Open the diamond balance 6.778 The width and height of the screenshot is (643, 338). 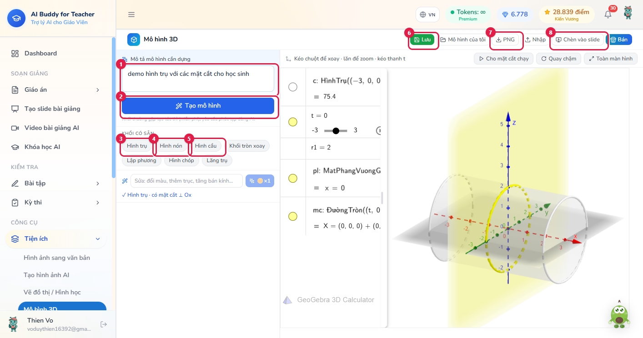[x=515, y=15]
